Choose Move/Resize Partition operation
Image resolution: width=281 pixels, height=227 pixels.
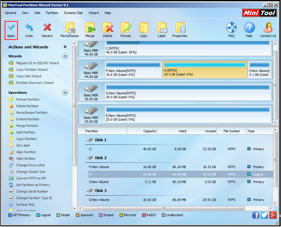[28, 113]
